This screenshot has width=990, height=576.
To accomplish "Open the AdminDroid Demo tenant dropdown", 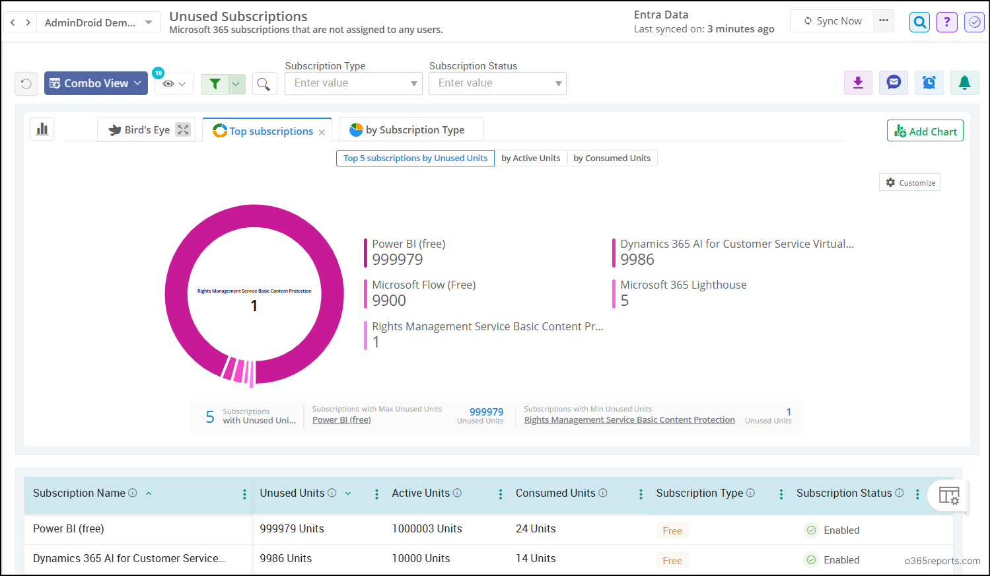I will [98, 22].
